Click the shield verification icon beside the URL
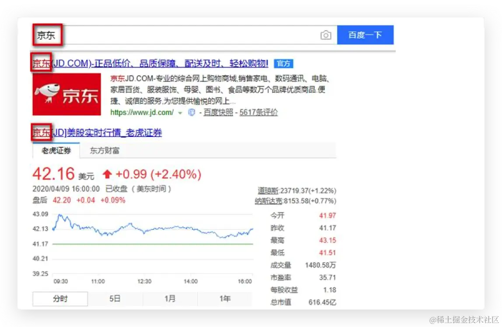This screenshot has height=327, width=502. [192, 112]
